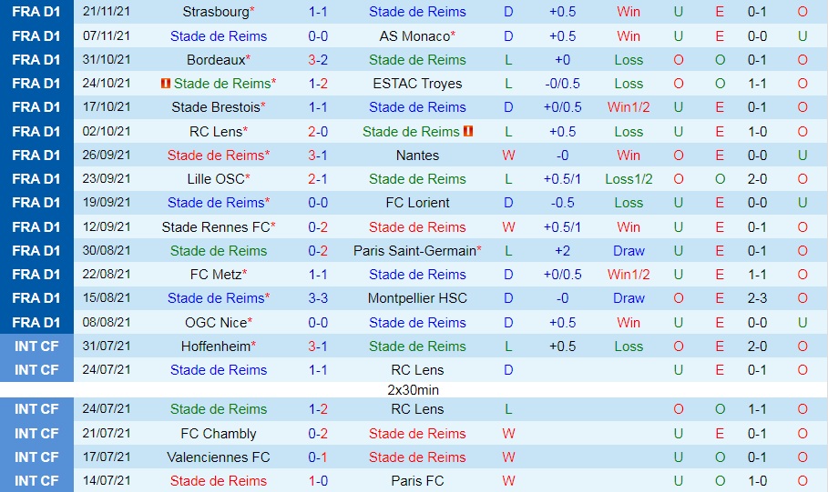Open the Valenciennes FC team page
This screenshot has width=828, height=492.
click(219, 457)
